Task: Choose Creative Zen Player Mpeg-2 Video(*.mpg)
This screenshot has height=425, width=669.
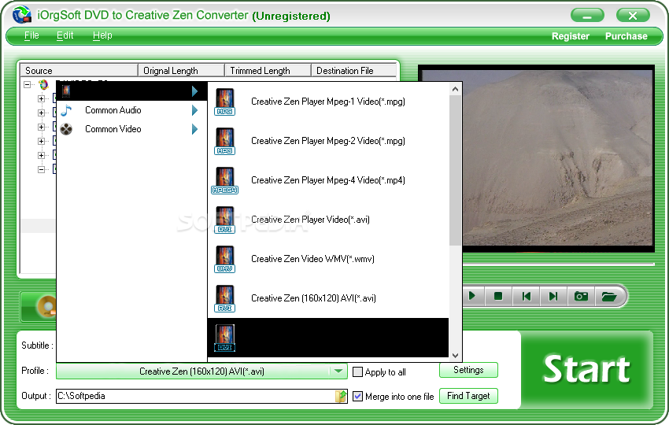Action: pos(327,141)
